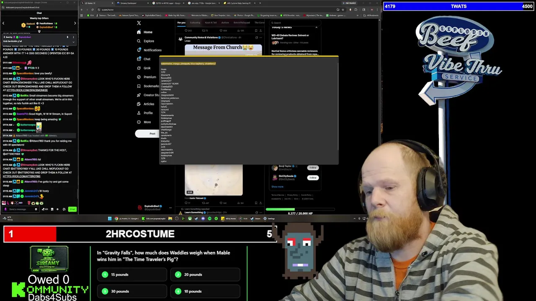Go to next weekly top gifter
The image size is (536, 301).
coord(75,23)
